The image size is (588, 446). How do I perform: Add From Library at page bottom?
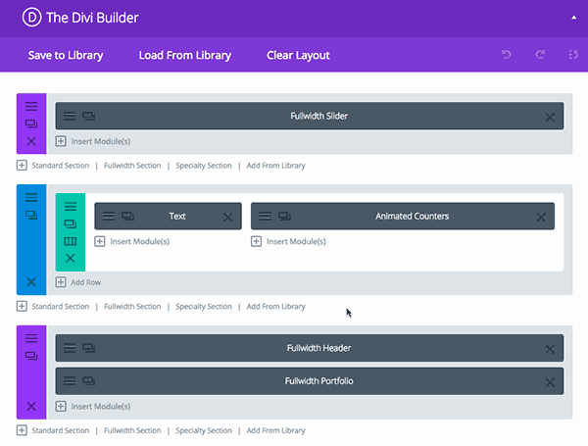pyautogui.click(x=275, y=430)
